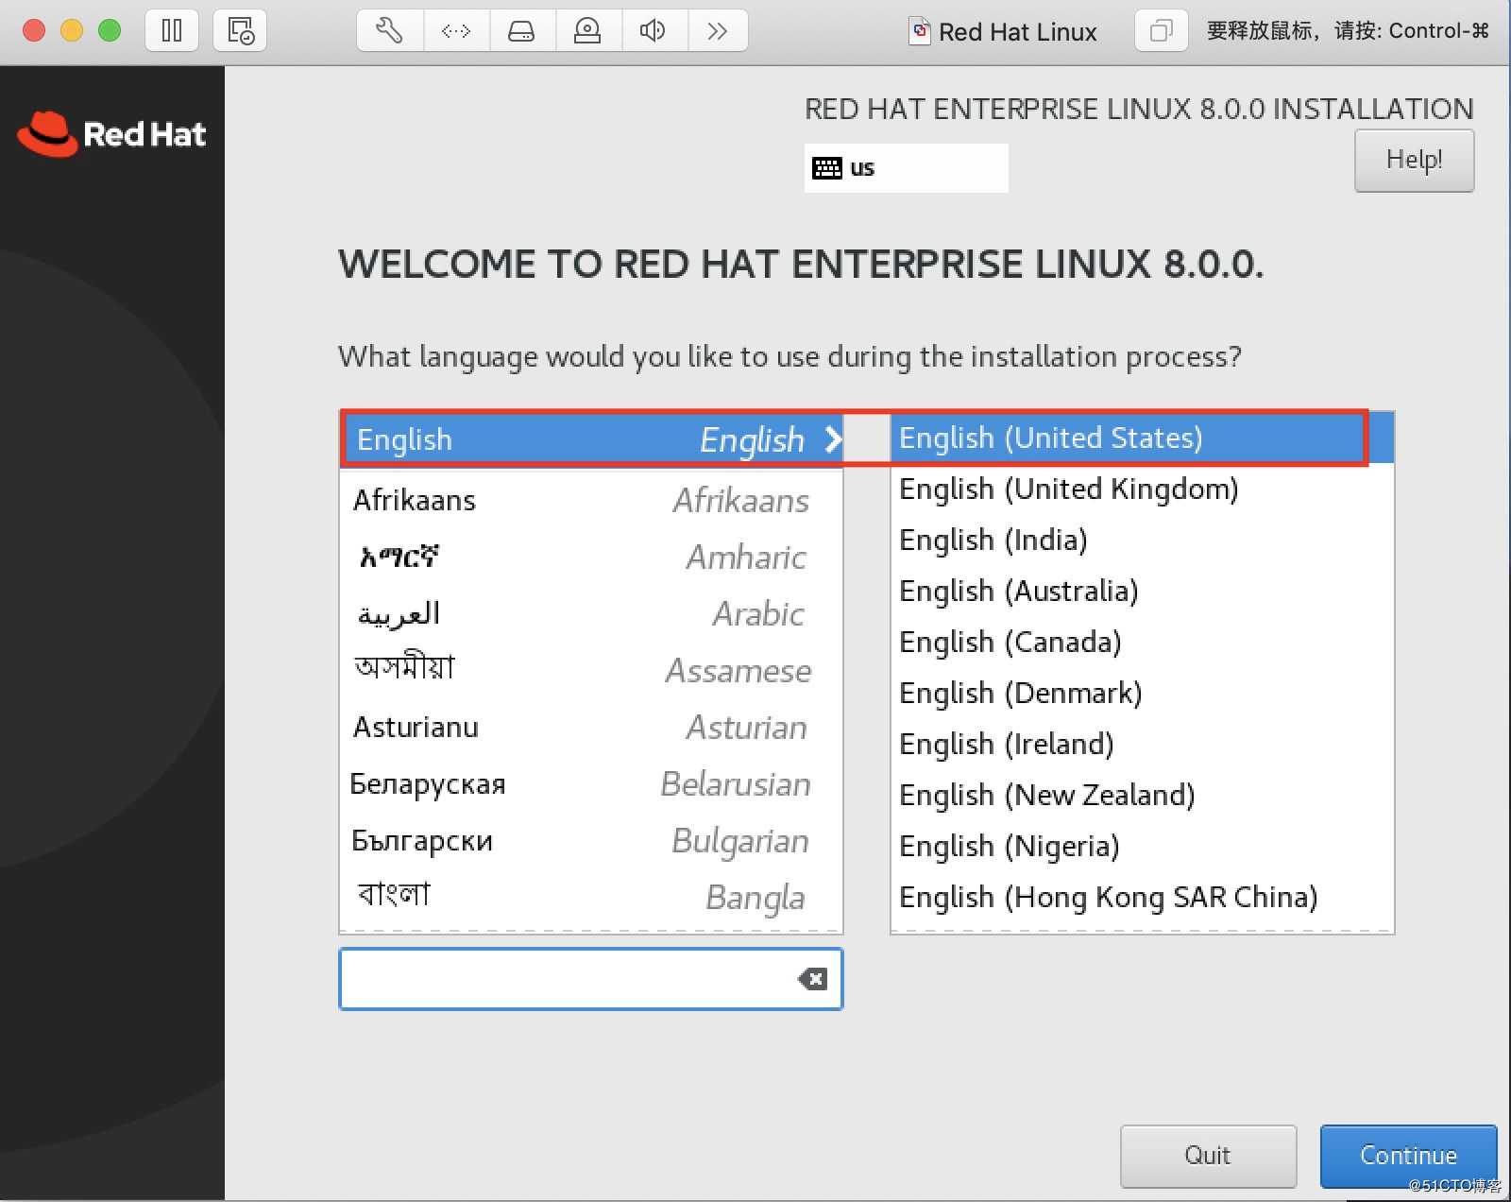The height and width of the screenshot is (1202, 1511).
Task: Open the us keyboard layout selector
Action: click(906, 168)
